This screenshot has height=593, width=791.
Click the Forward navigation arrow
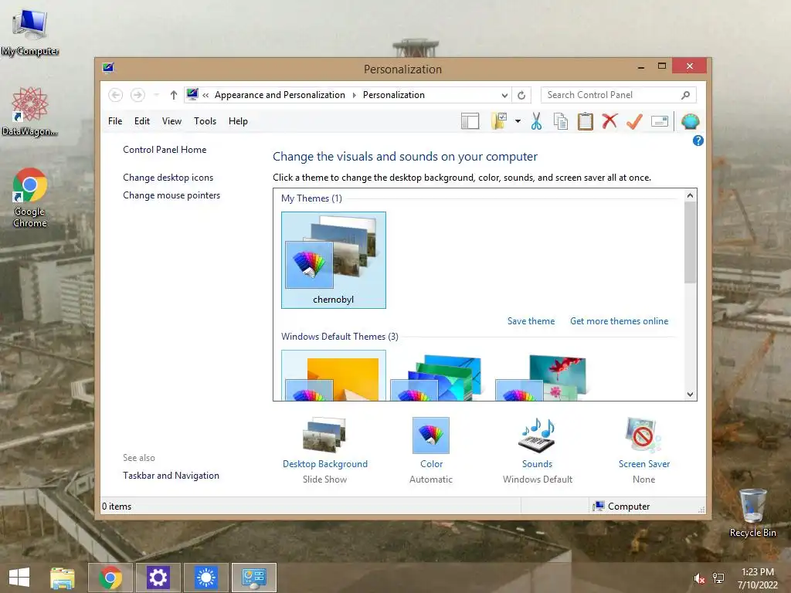click(137, 95)
